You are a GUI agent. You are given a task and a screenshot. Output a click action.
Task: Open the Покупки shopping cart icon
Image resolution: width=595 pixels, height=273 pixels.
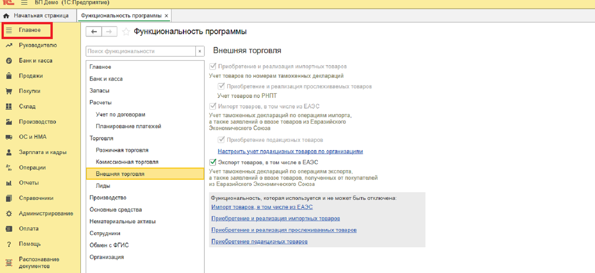9,91
